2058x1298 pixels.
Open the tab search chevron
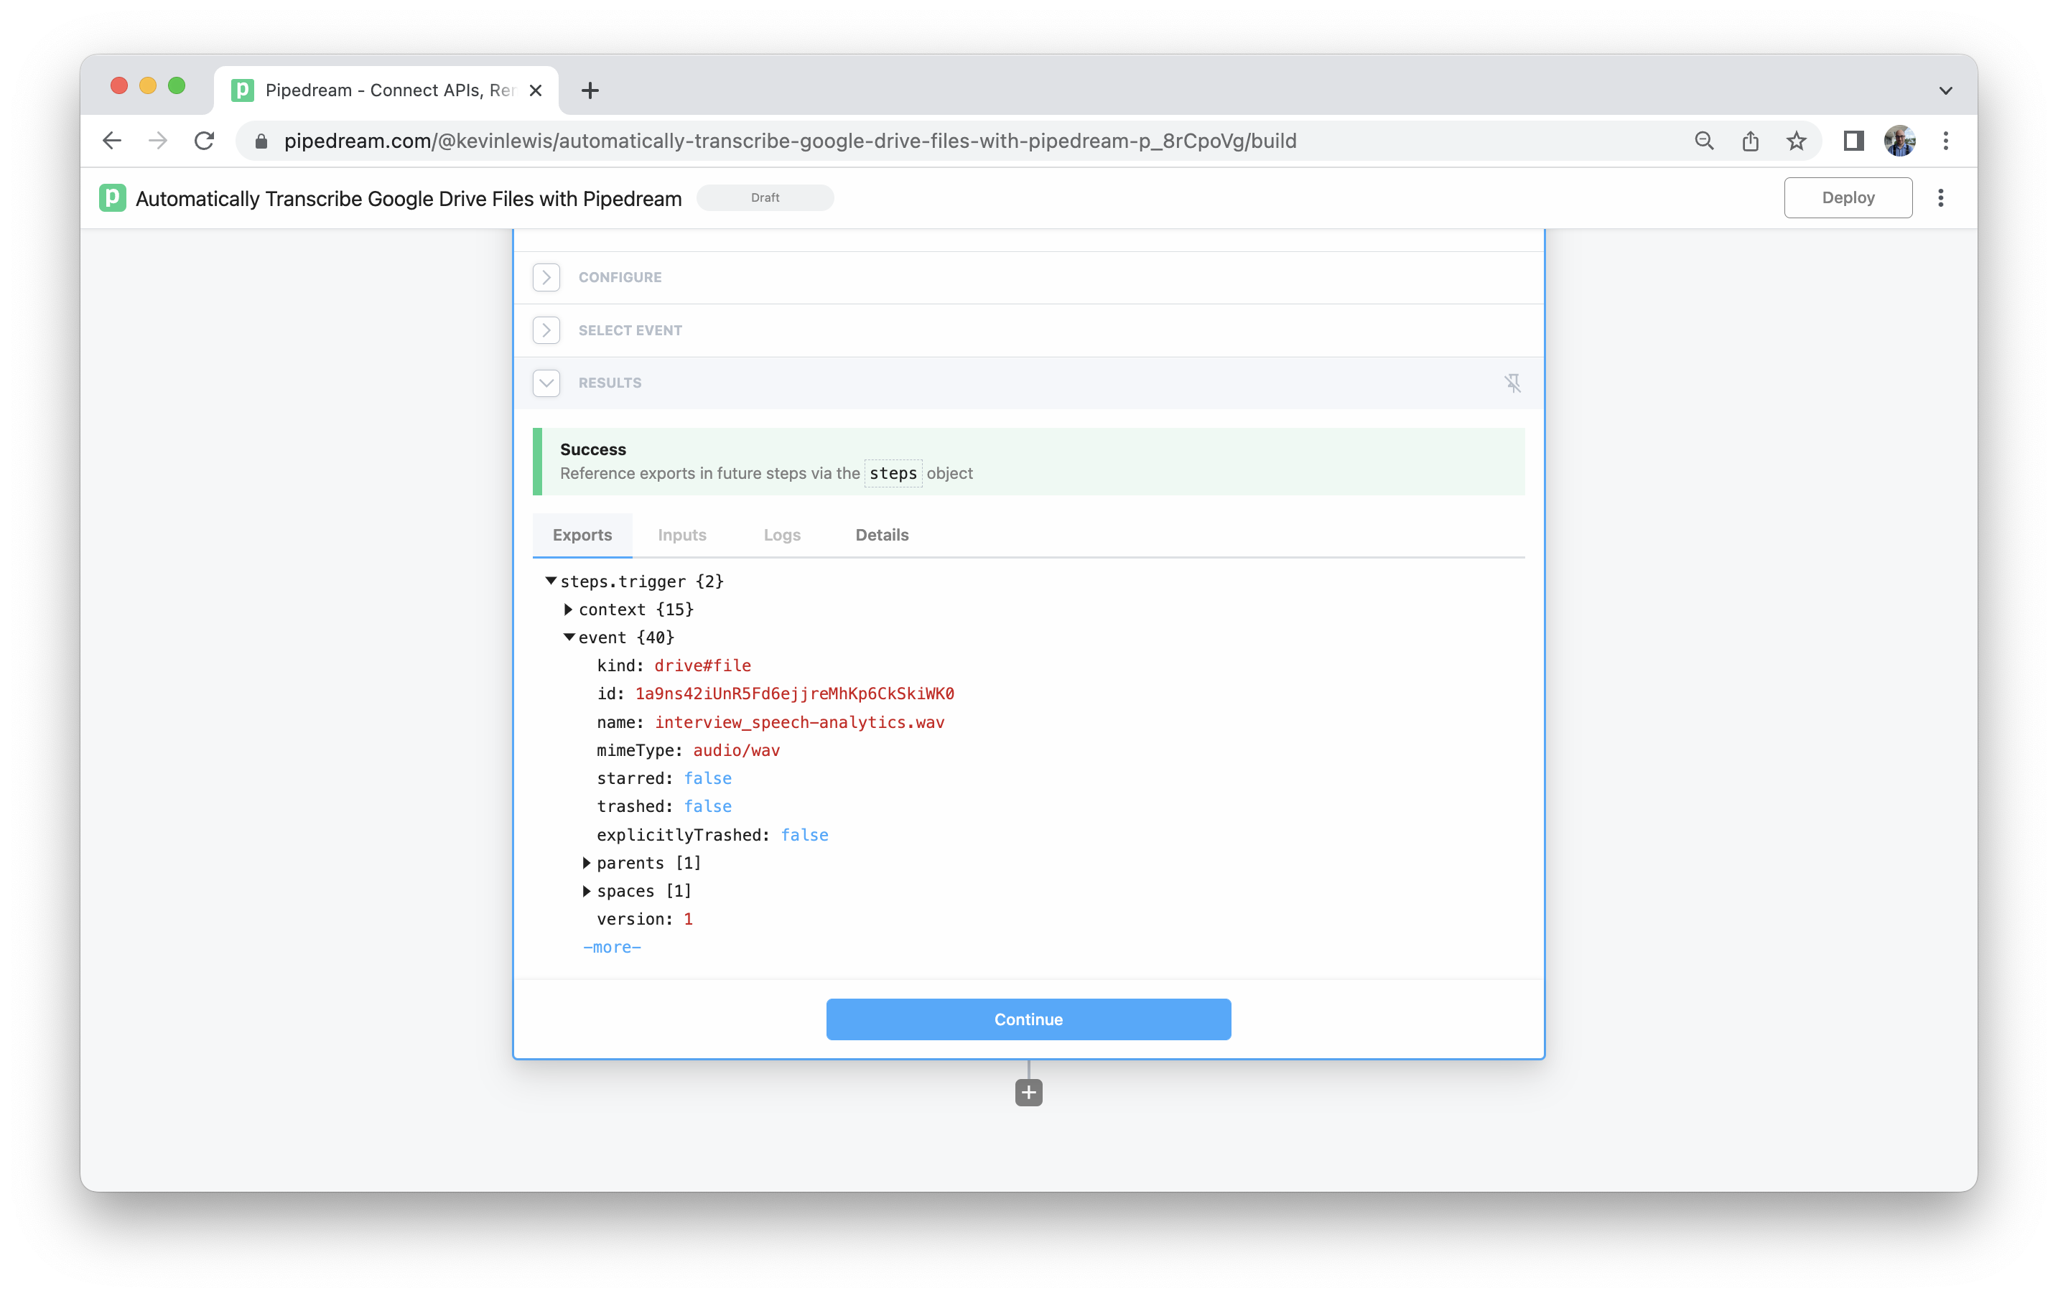pyautogui.click(x=1946, y=90)
